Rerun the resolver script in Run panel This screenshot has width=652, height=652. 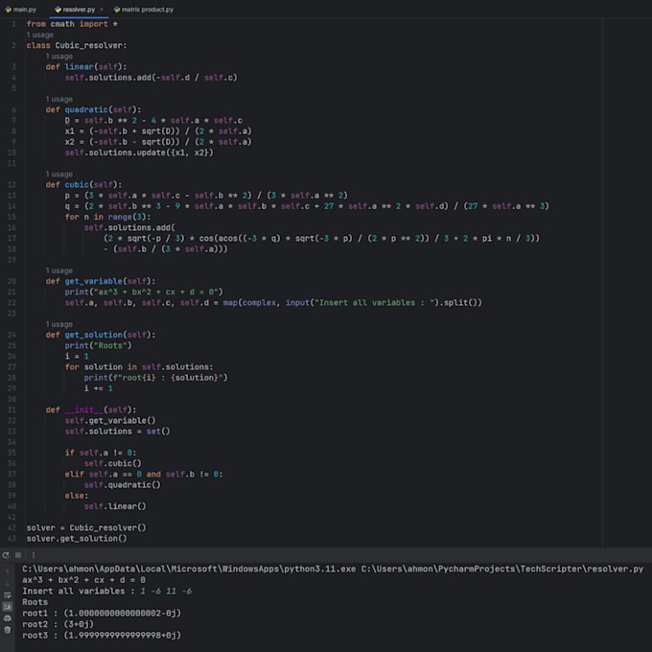tap(6, 555)
